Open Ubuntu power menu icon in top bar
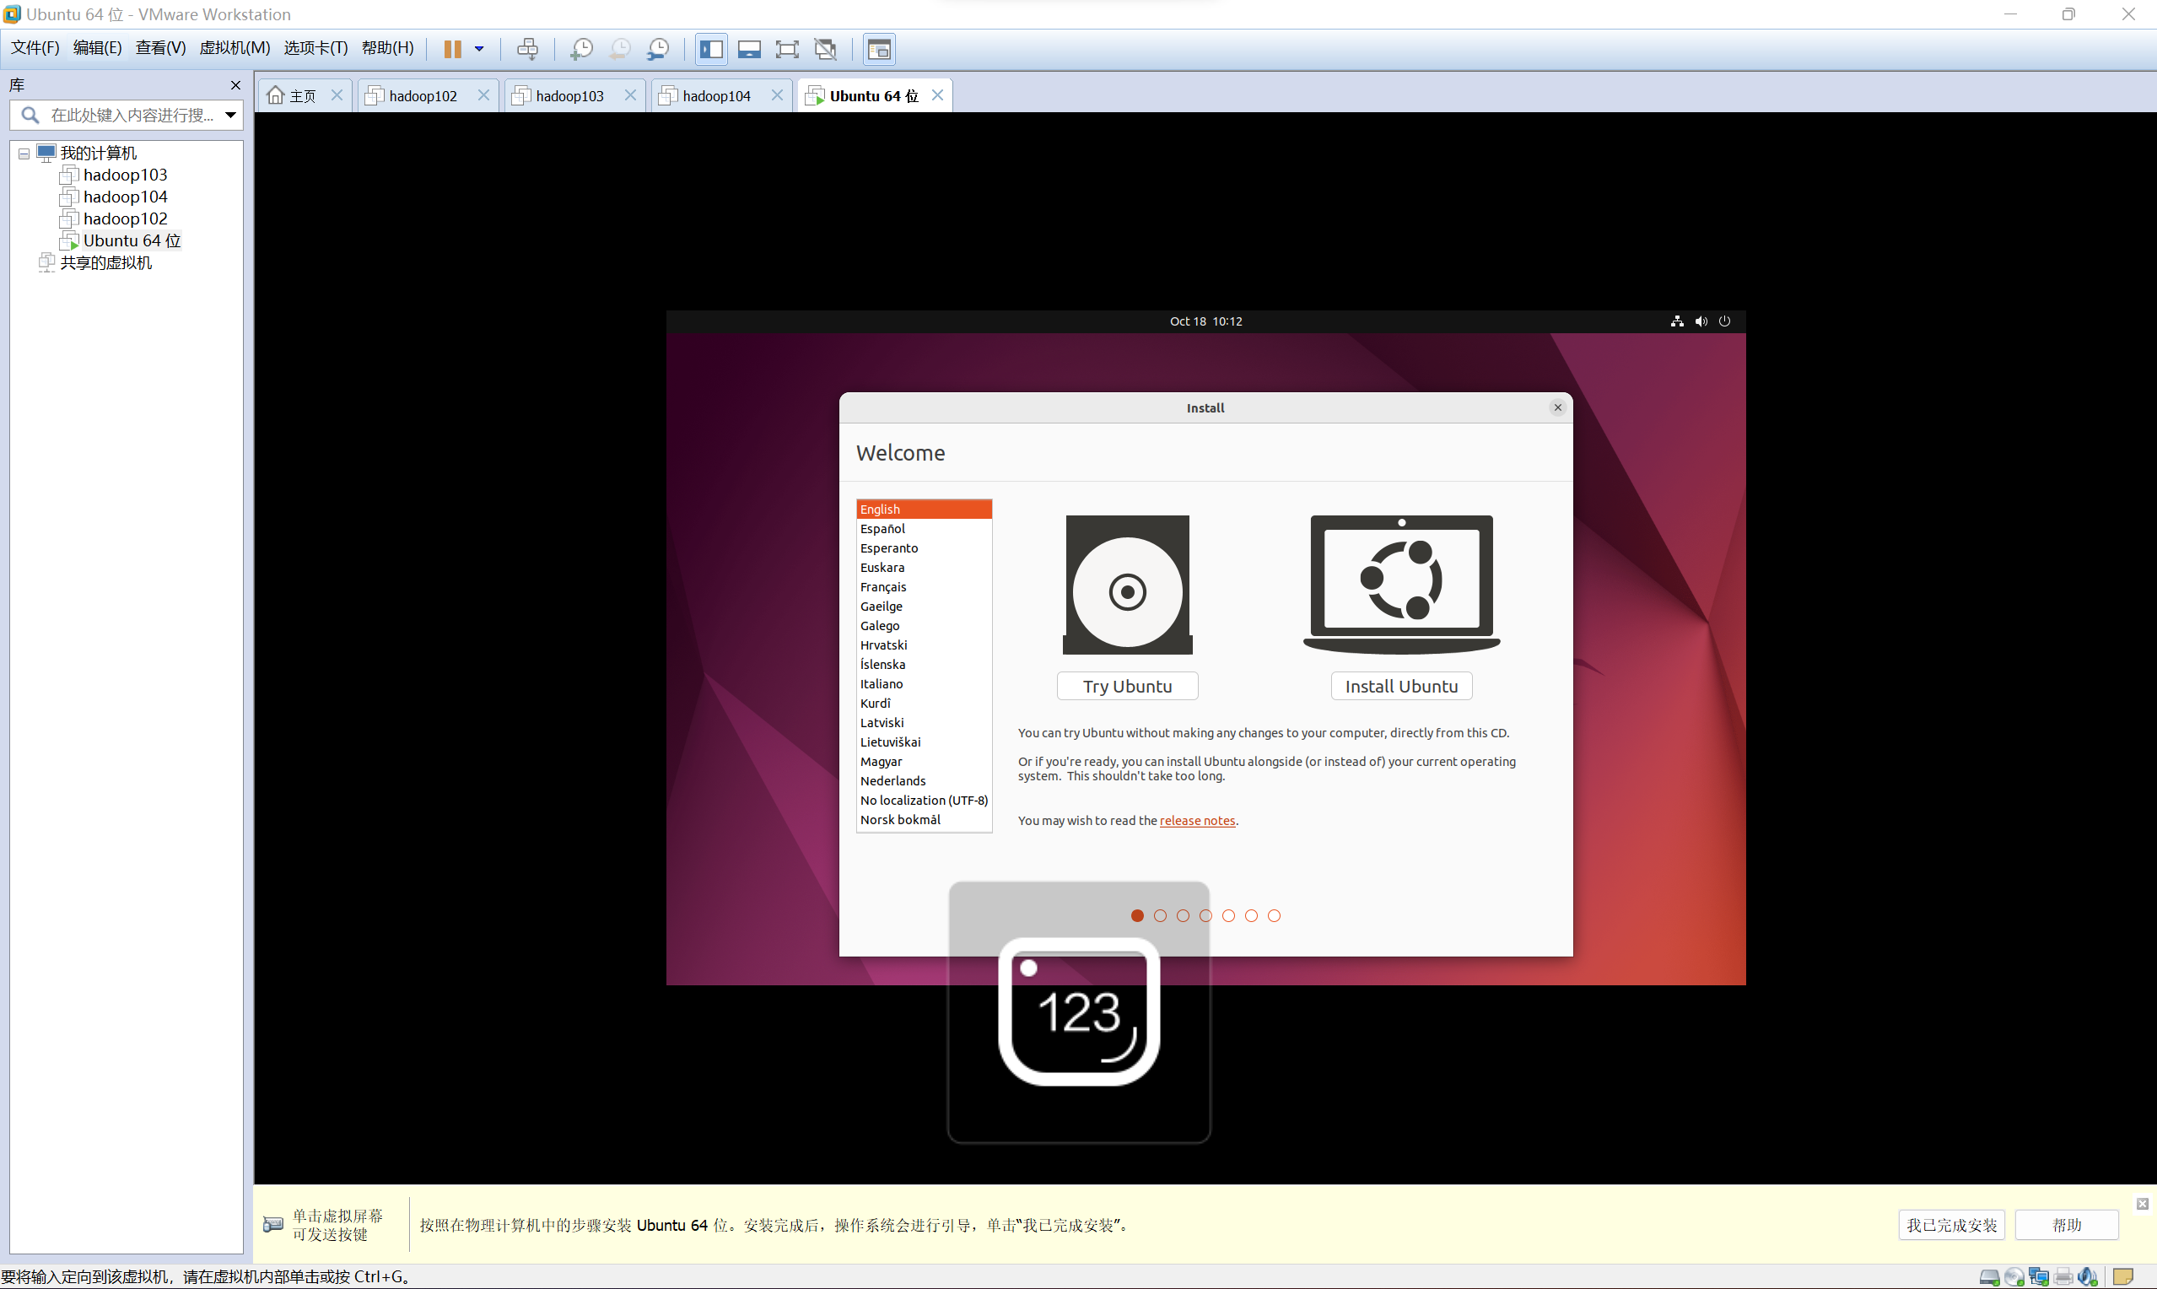The width and height of the screenshot is (2157, 1289). pos(1724,321)
